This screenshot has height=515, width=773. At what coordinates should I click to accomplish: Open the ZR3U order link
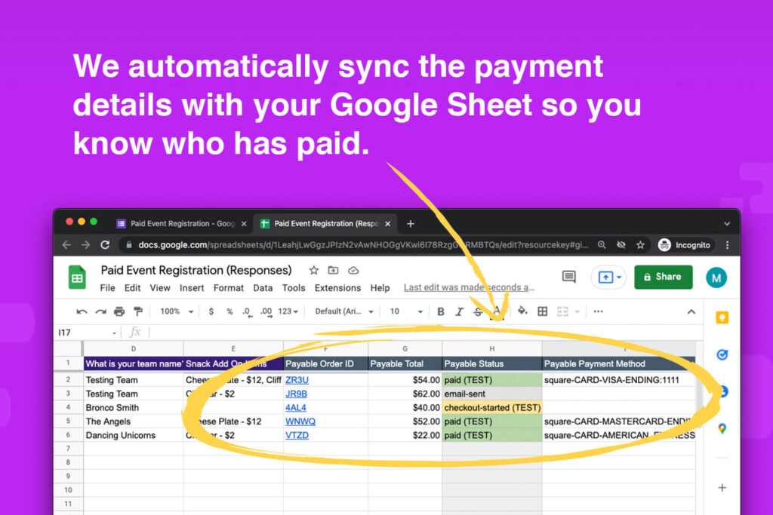[296, 379]
